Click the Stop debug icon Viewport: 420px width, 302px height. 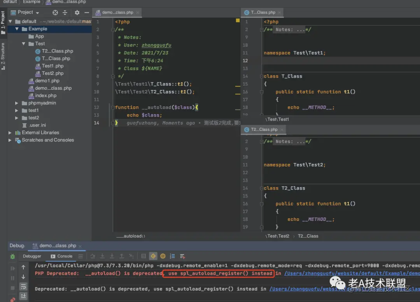click(12, 288)
